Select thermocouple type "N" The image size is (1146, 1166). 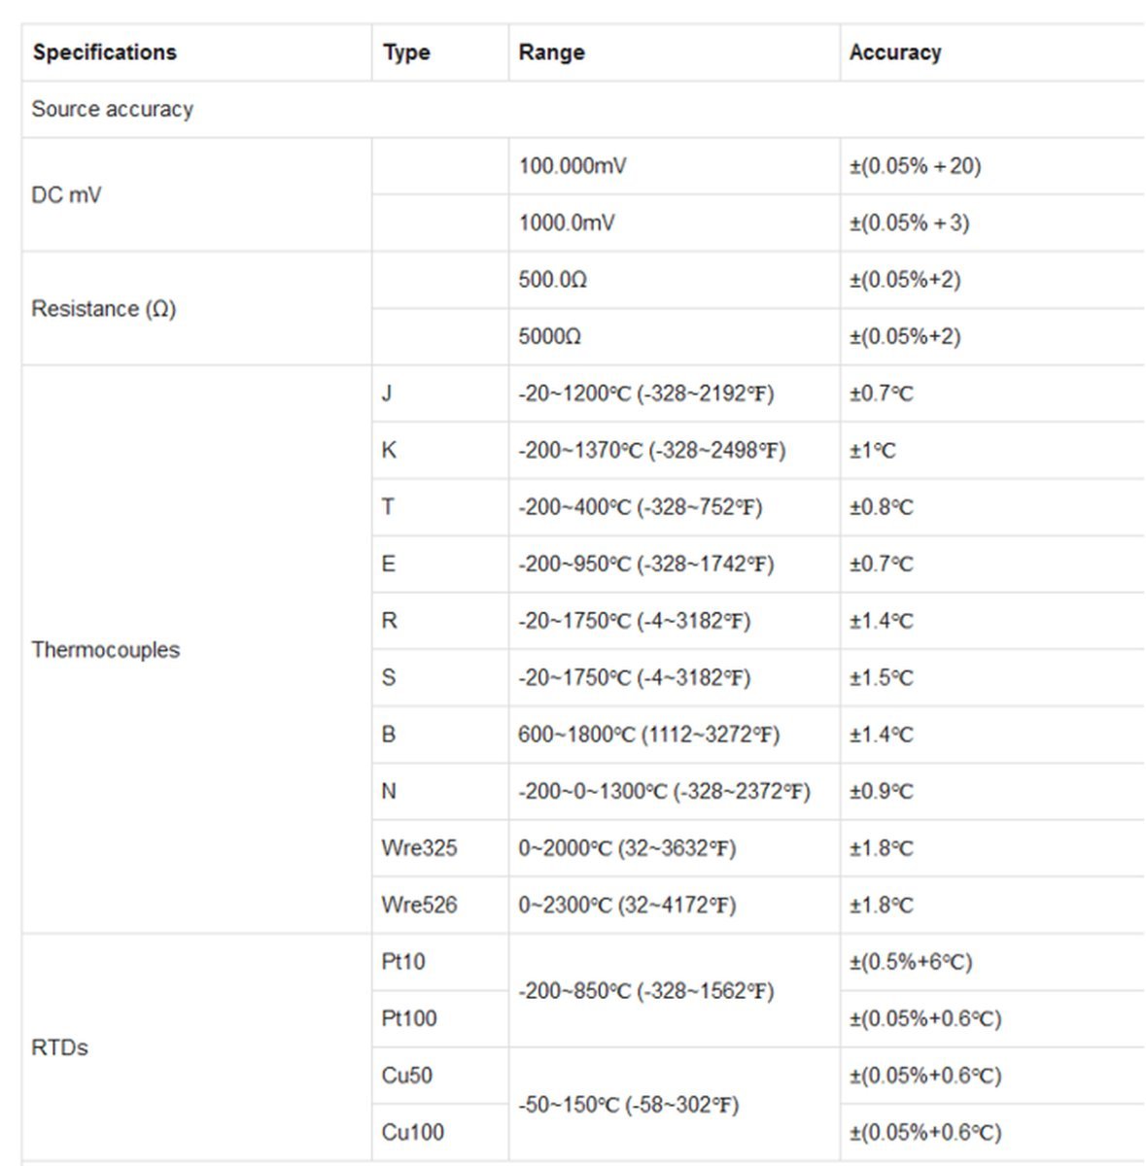(389, 791)
